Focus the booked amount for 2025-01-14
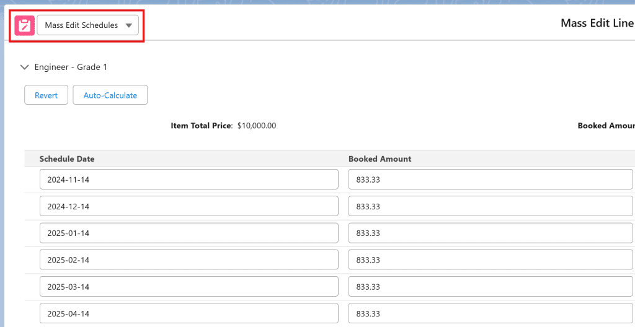 (x=490, y=233)
